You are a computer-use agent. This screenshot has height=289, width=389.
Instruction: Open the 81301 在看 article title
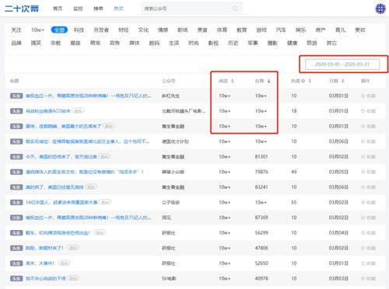click(x=61, y=157)
